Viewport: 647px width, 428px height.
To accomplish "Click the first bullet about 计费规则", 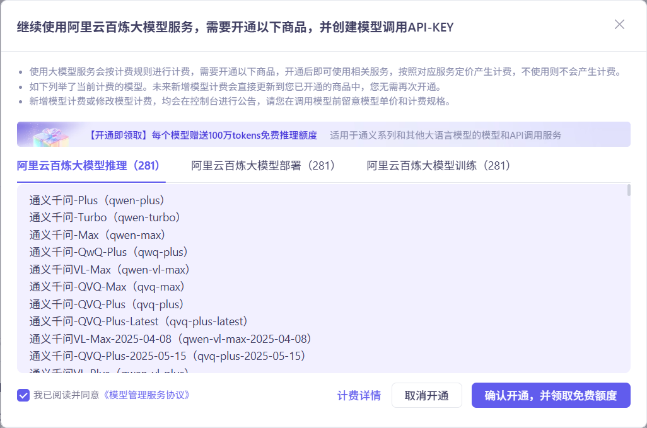I will [325, 72].
